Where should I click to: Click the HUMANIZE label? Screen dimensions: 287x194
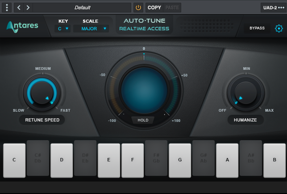tap(245, 120)
